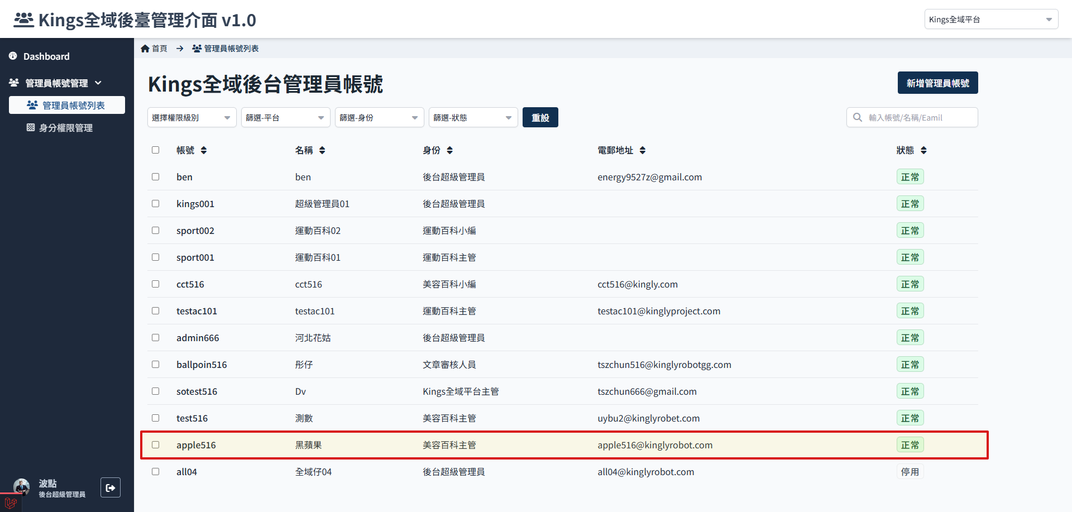Check the box for cct516 row

tap(156, 284)
